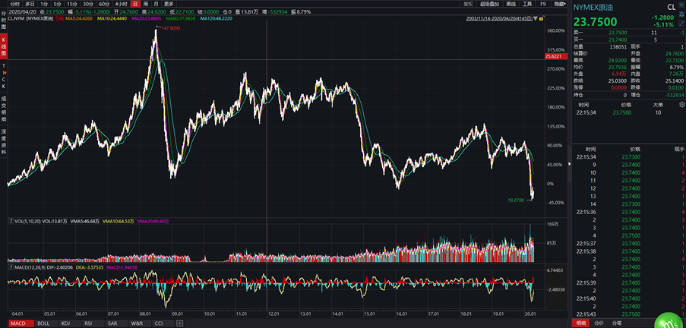Image resolution: width=686 pixels, height=328 pixels.
Task: Click the MA60:37.9838 indicator label
Action: click(x=181, y=19)
